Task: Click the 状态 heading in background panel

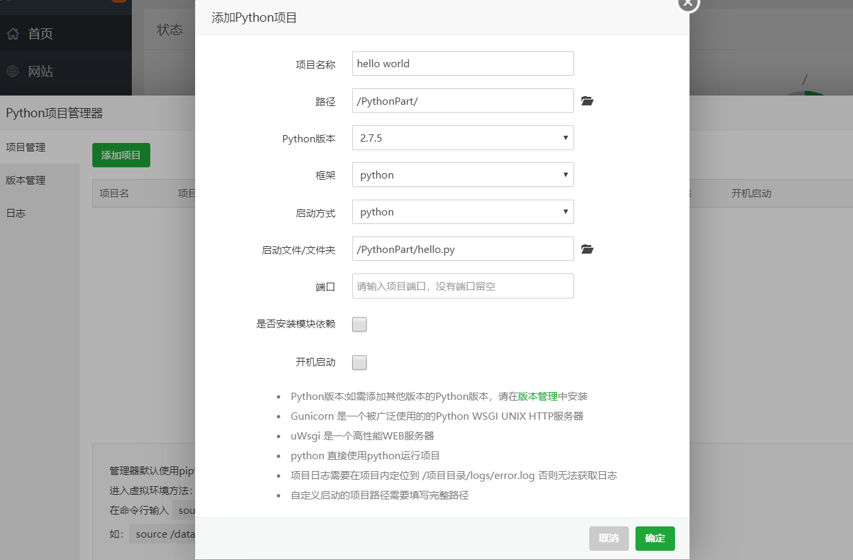Action: coord(170,30)
